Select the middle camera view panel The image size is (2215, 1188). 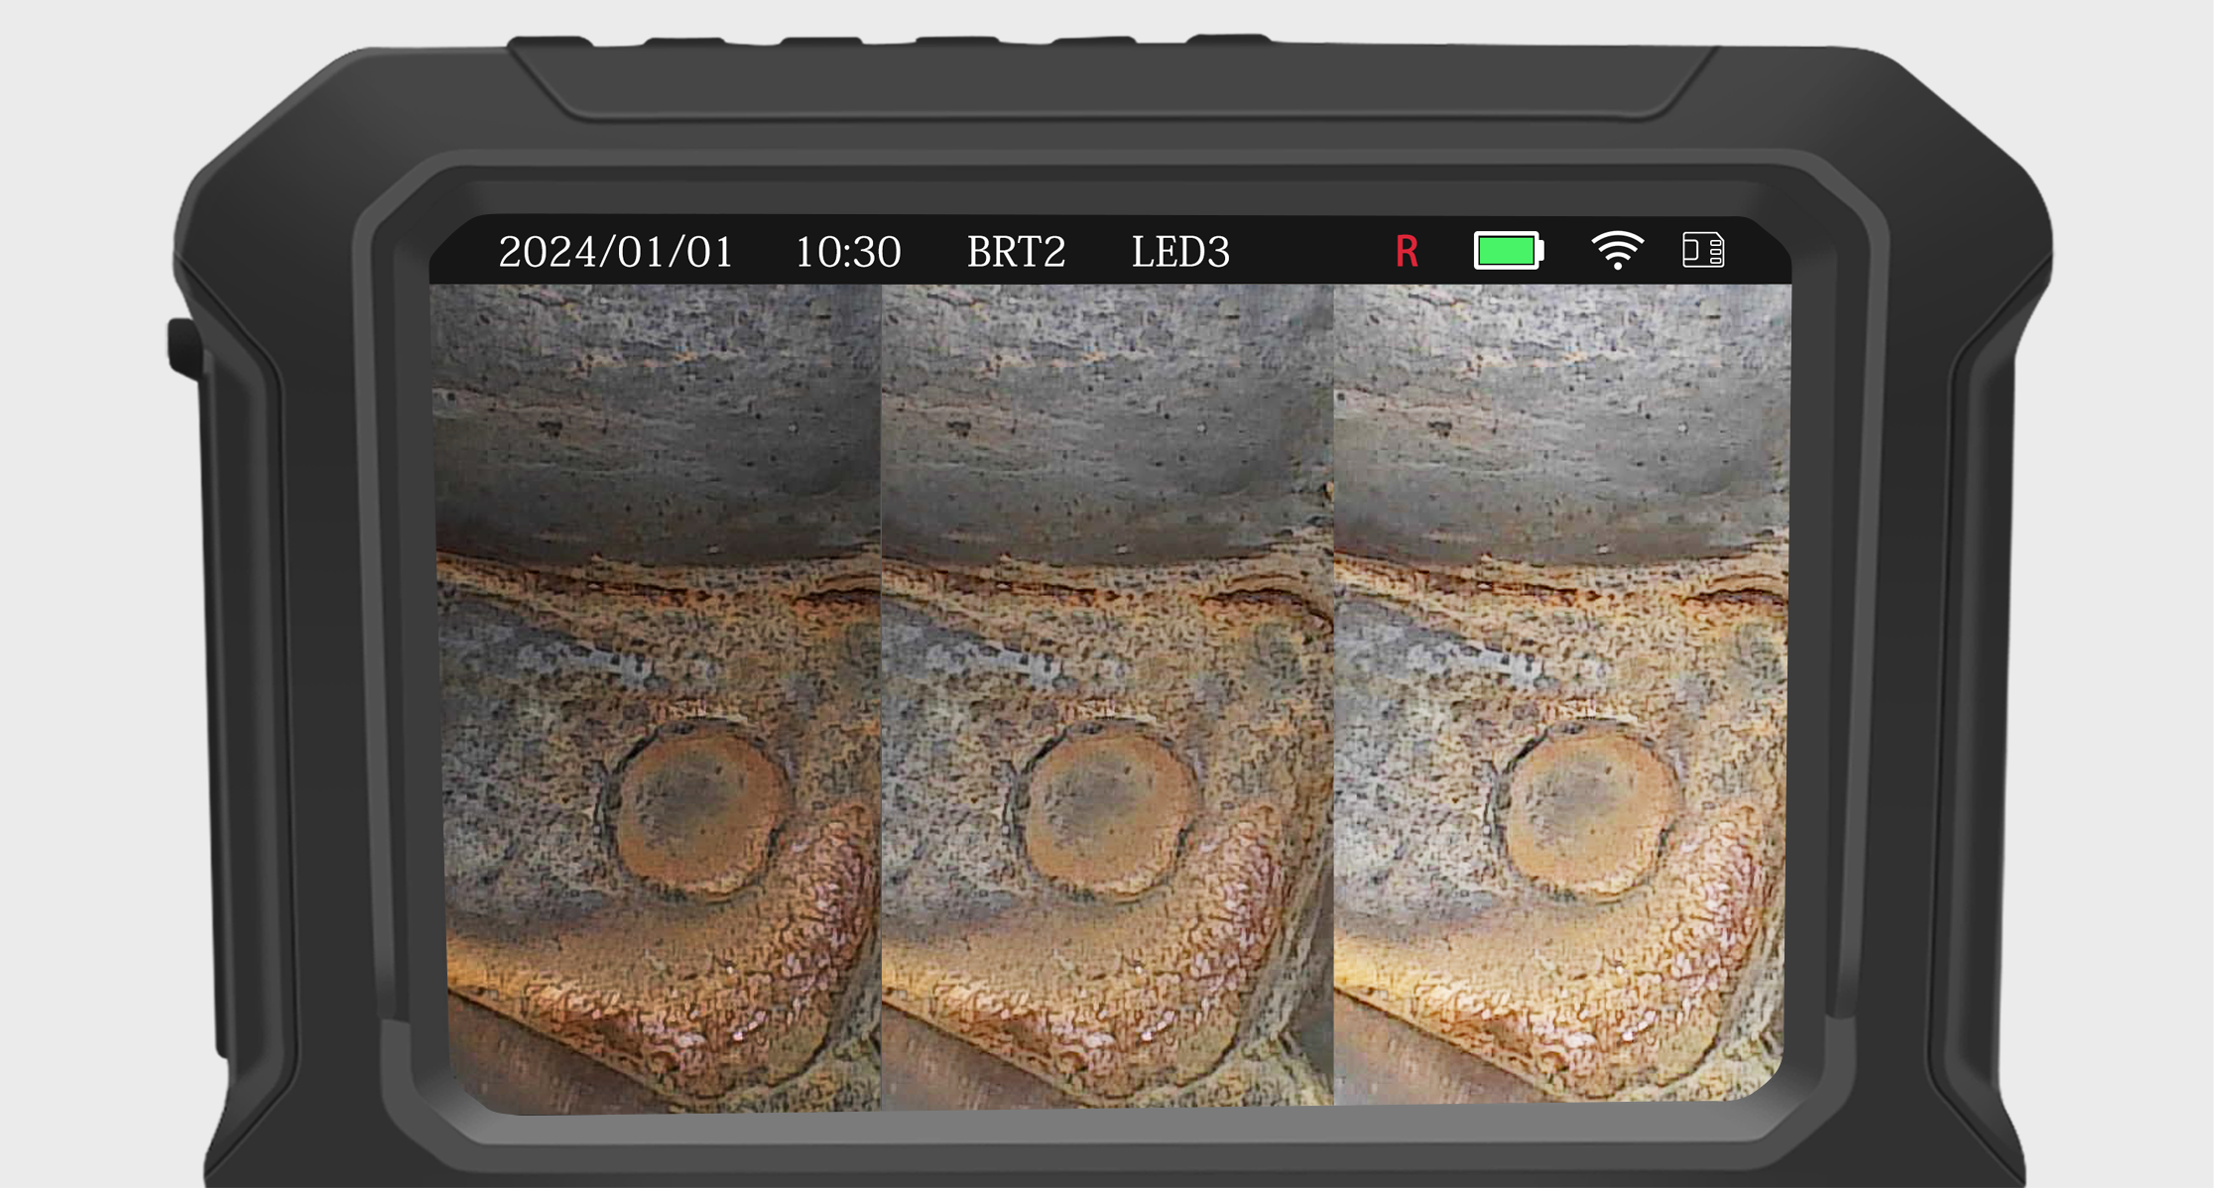pyautogui.click(x=1107, y=694)
